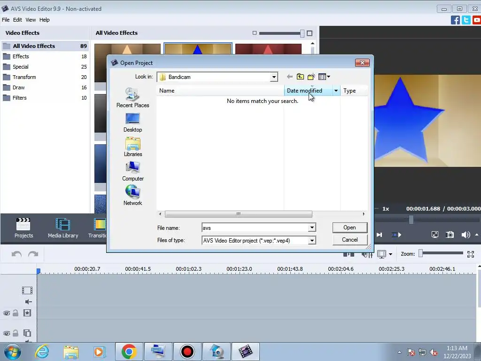Toggle video overlay track visibility eye
Viewport: 481px width, 361px height.
(7, 333)
